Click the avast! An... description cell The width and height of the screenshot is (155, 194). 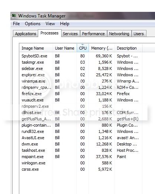click(128, 138)
